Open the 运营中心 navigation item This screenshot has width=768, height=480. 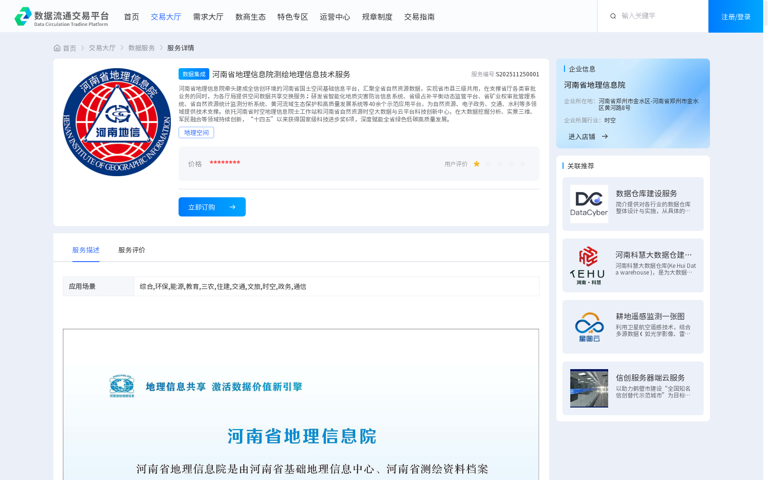[x=335, y=17]
